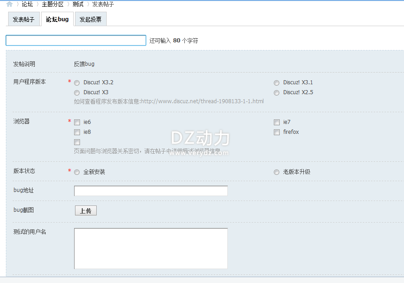This screenshot has height=283, width=404.
Task: Pick Discuz! X2.5 radio button
Action: (x=277, y=93)
